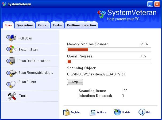Viewport: 162px width, 120px height.
Task: Choose the Scan Removable Media label
Action: pyautogui.click(x=36, y=72)
